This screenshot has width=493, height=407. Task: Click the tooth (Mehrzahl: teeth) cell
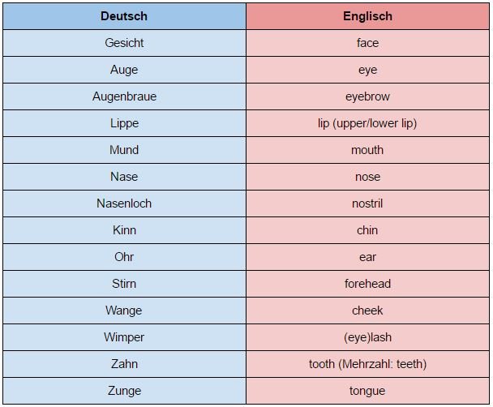367,364
